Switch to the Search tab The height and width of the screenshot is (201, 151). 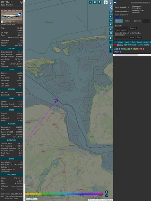(x=119, y=21)
